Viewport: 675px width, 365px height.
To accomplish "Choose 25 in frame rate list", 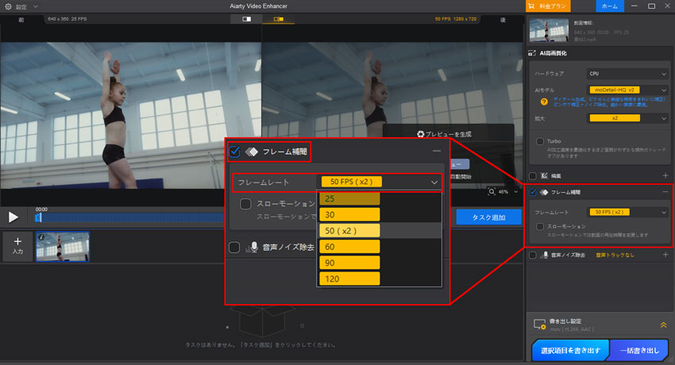I will 349,198.
